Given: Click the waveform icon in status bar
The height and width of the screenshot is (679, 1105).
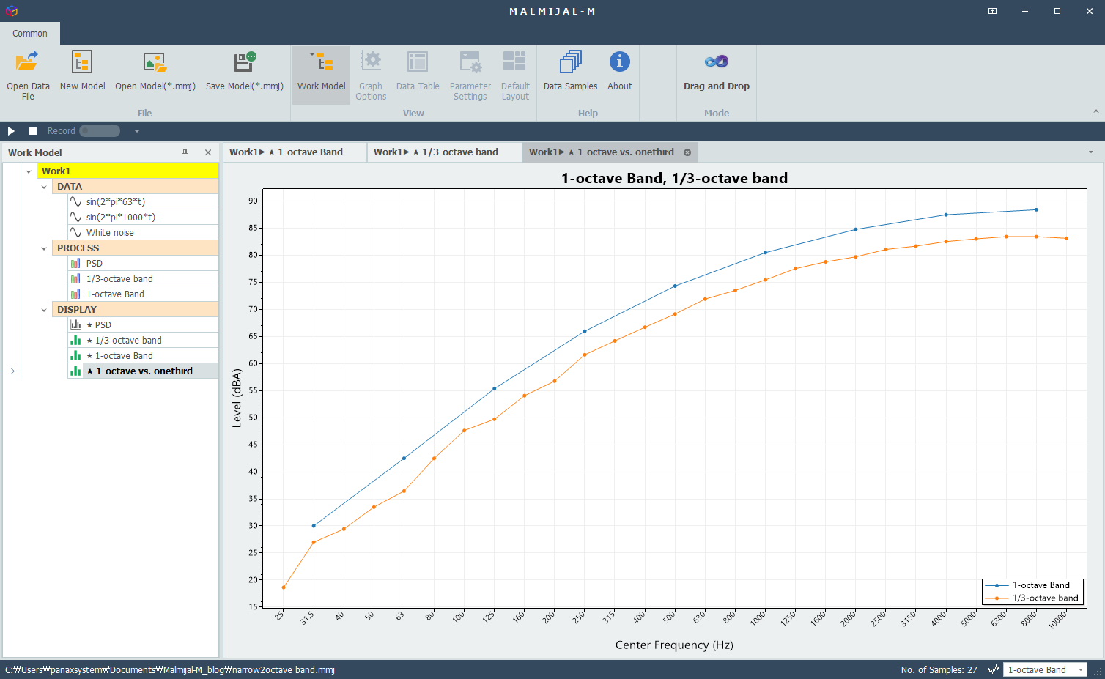Looking at the screenshot, I should tap(993, 669).
